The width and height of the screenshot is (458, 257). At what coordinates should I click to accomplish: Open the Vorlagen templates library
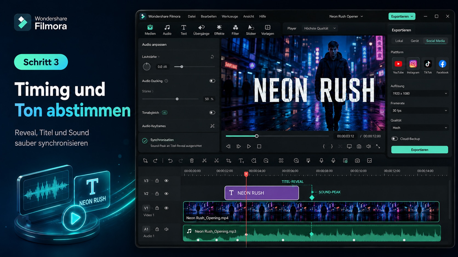pos(268,30)
